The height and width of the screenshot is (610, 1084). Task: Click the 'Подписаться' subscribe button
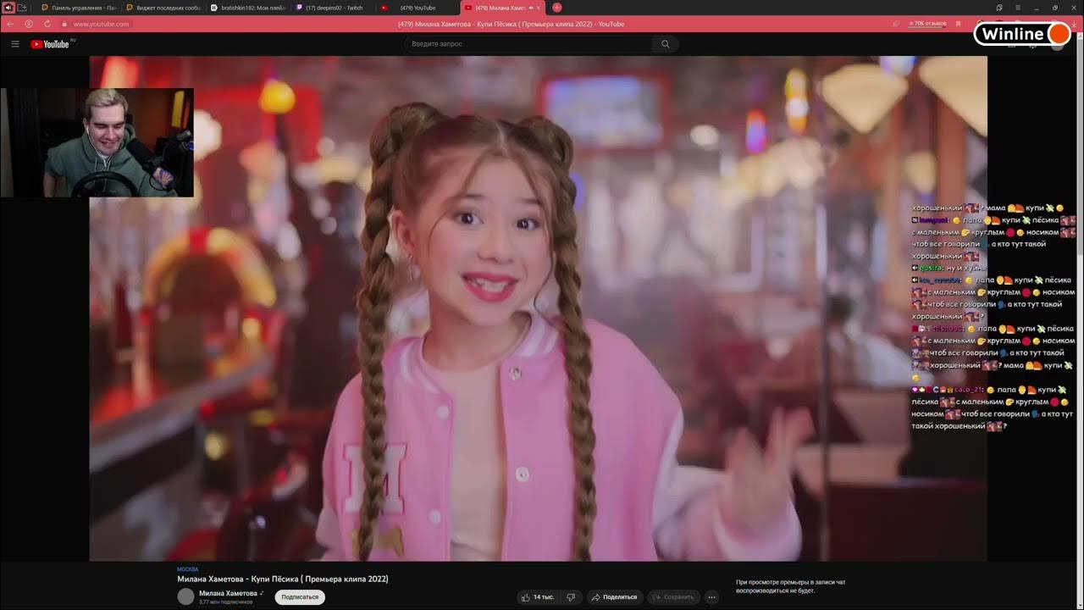pos(300,596)
